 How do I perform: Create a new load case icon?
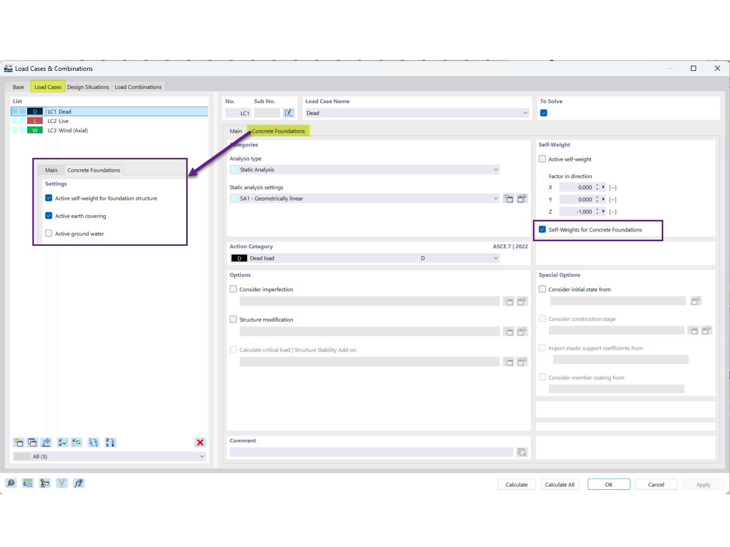pos(19,442)
